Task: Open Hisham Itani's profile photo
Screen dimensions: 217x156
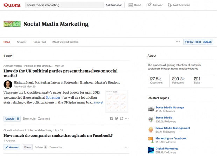Action: coord(8,84)
